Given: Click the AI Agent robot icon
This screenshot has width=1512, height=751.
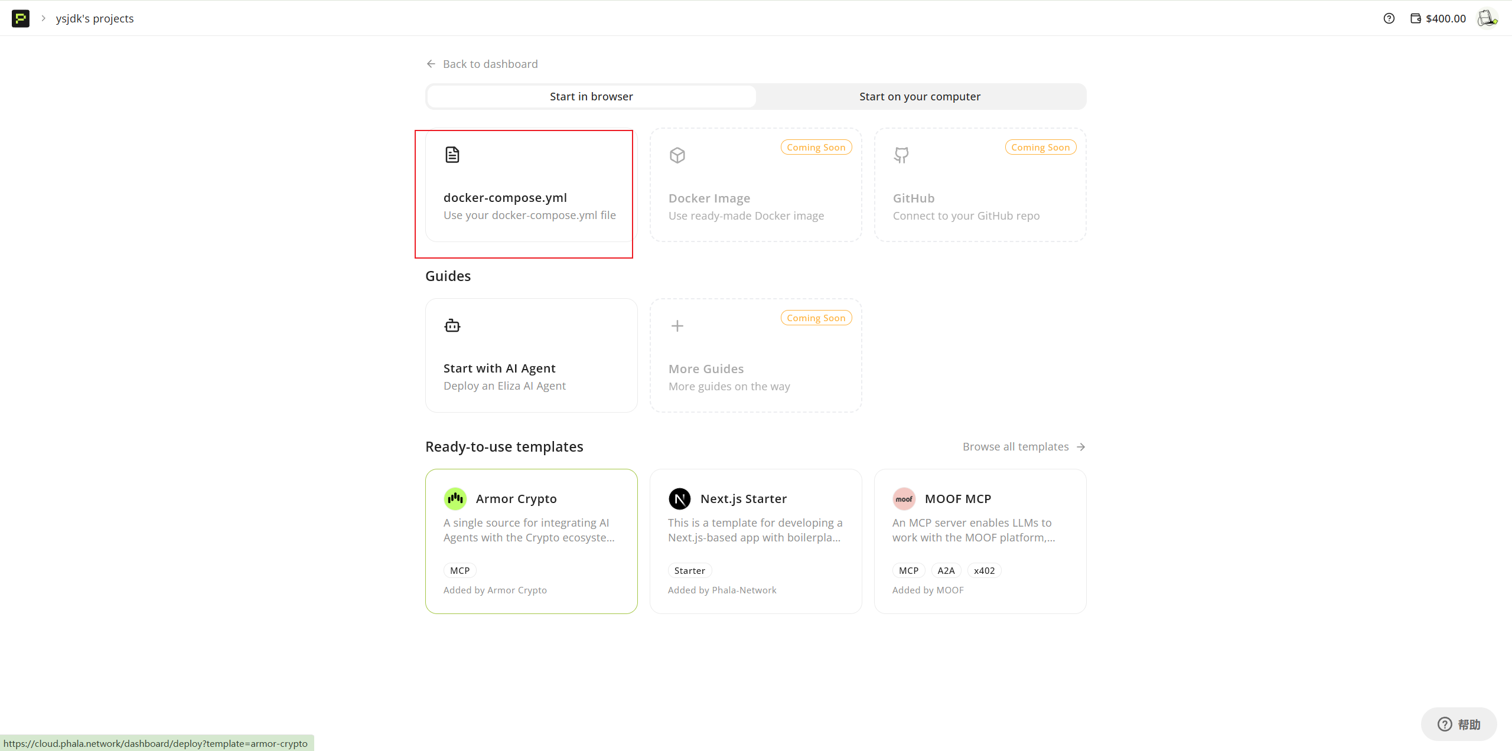Looking at the screenshot, I should [x=452, y=325].
